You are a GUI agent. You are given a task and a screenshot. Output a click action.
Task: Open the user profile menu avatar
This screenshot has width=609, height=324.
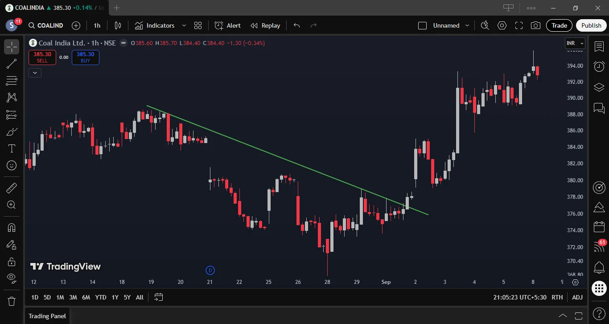click(x=12, y=25)
